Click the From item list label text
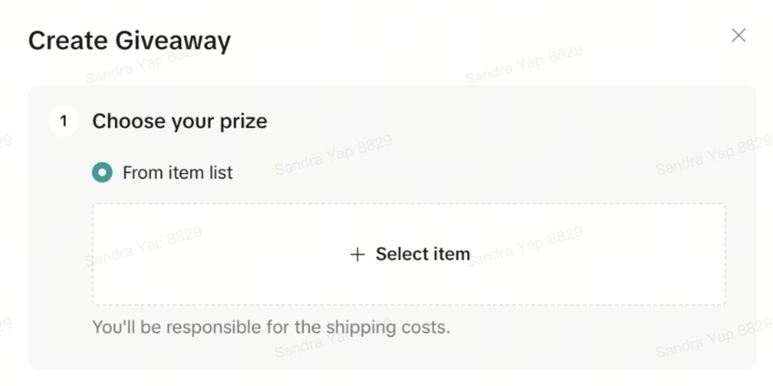773x386 pixels. pyautogui.click(x=177, y=173)
